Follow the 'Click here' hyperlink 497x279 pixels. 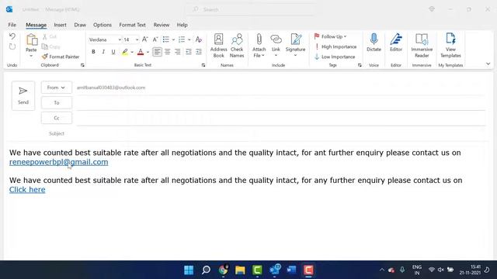pyautogui.click(x=27, y=189)
